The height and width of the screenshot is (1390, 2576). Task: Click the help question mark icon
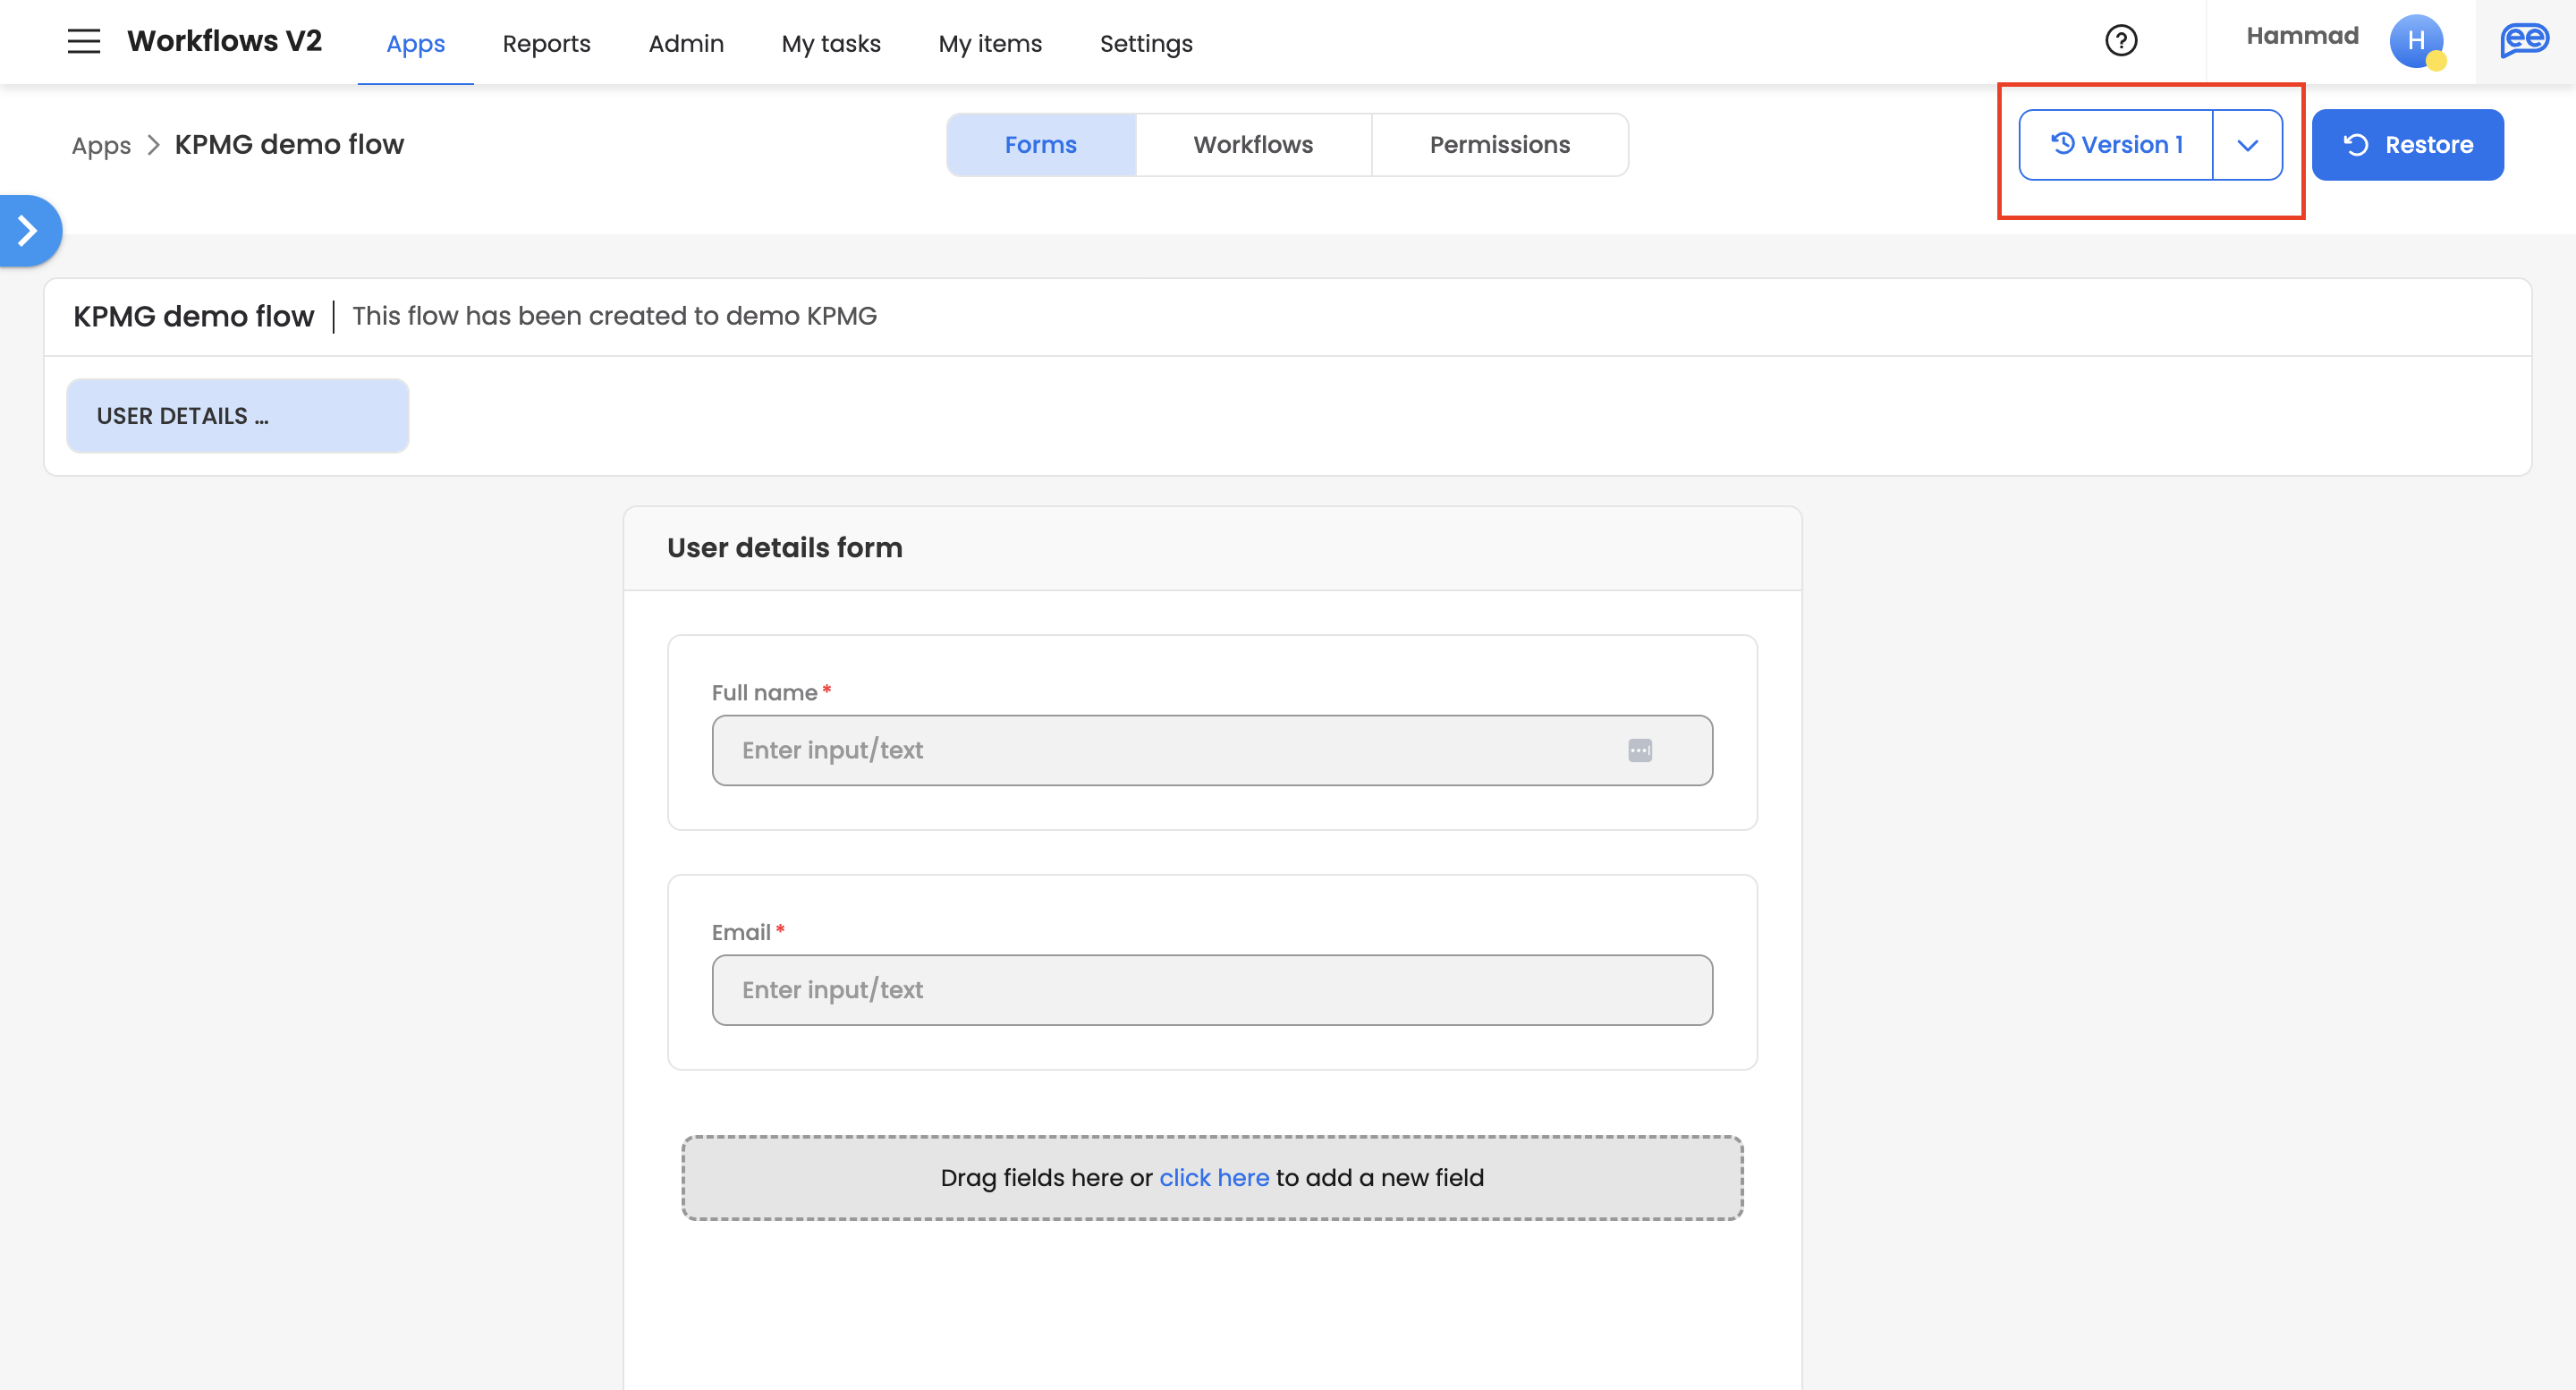tap(2120, 41)
